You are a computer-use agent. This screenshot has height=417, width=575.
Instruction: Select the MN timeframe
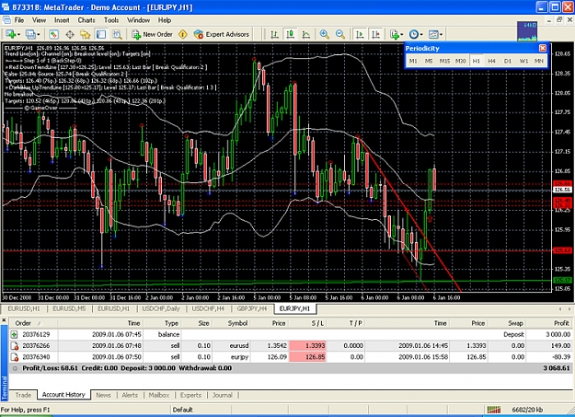point(539,61)
